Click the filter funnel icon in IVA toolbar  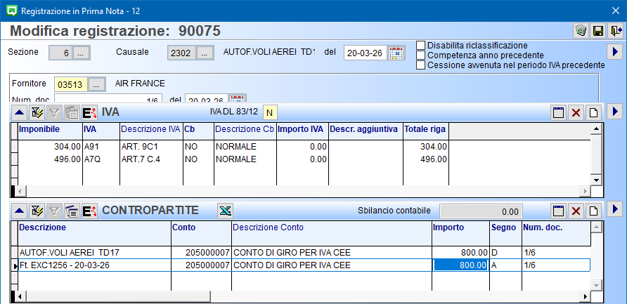[53, 112]
